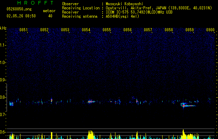Image resolution: width=218 pixels, height=139 pixels.
Task: Click the echo cluster at spectrogram start
Action: pyautogui.click(x=11, y=104)
